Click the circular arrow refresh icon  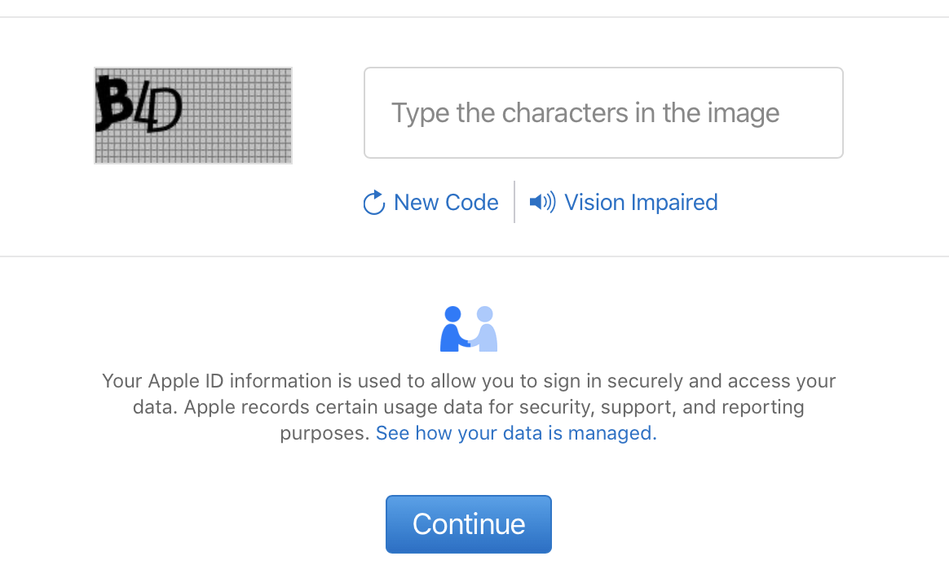374,203
